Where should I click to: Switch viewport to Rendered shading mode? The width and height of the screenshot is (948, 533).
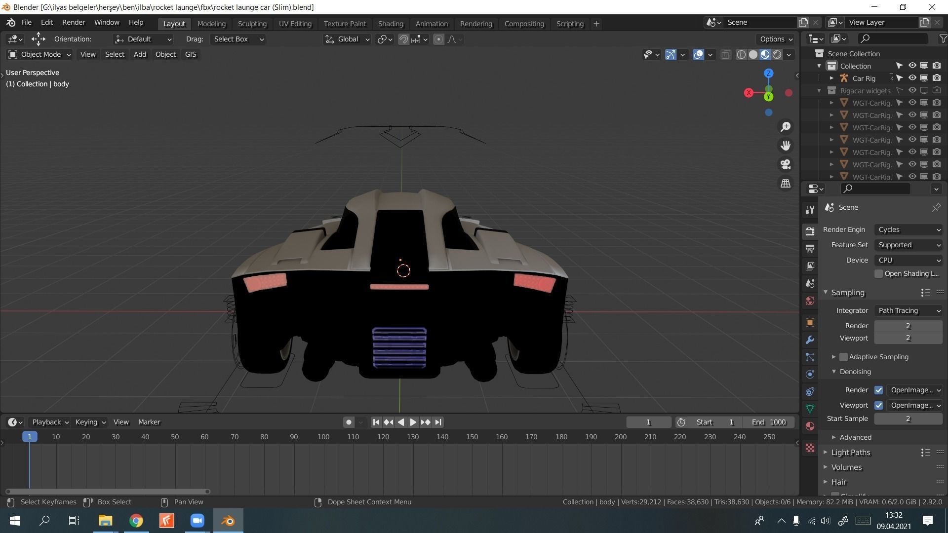point(777,54)
